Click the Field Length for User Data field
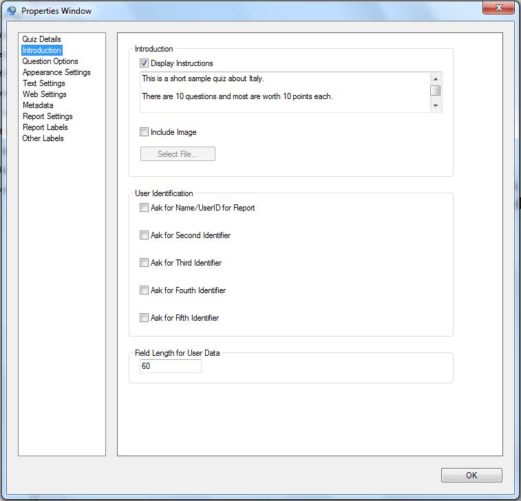 click(170, 366)
